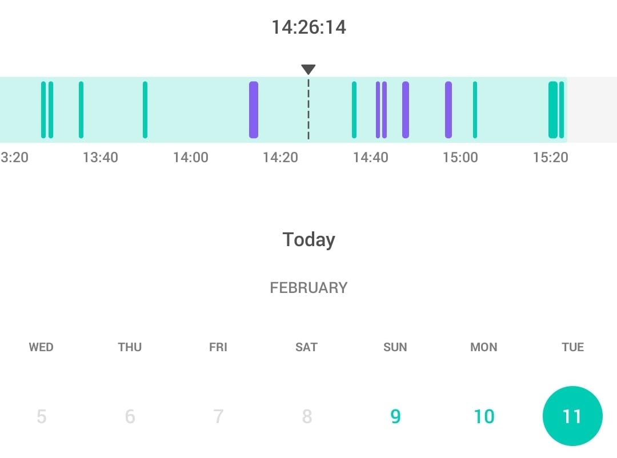Pick the greyed-out date 8 under SAT
Image resolution: width=617 pixels, height=458 pixels.
point(307,416)
